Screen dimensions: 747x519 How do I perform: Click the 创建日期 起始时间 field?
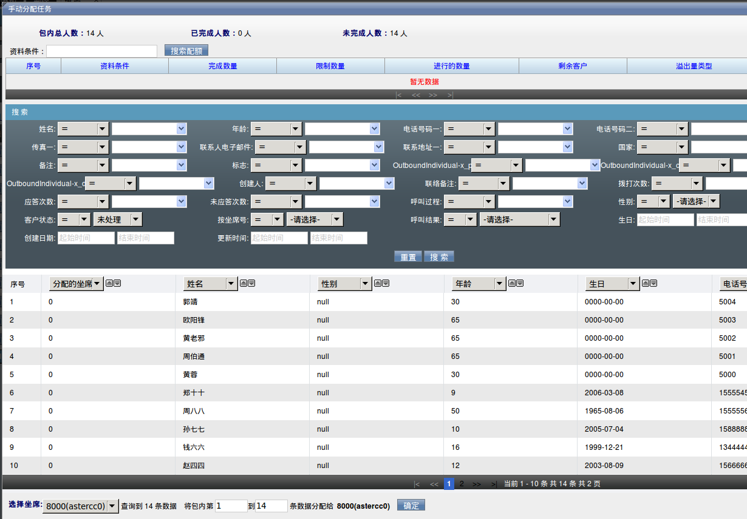(x=86, y=238)
